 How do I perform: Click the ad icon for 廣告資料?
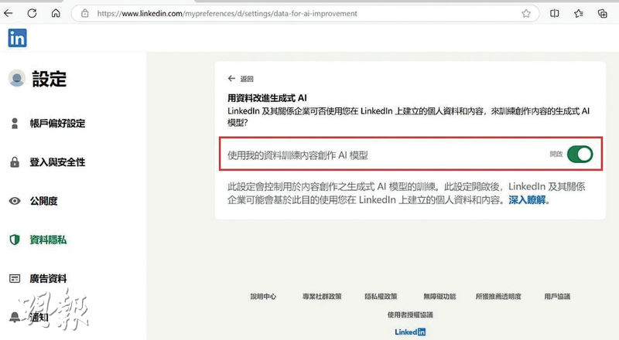tap(15, 278)
